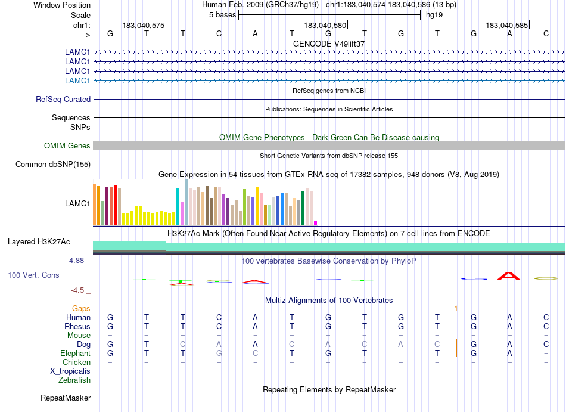The height and width of the screenshot is (412, 566).
Task: Click 'Repeating Elements by RepeatMasker' title
Action: click(x=329, y=389)
